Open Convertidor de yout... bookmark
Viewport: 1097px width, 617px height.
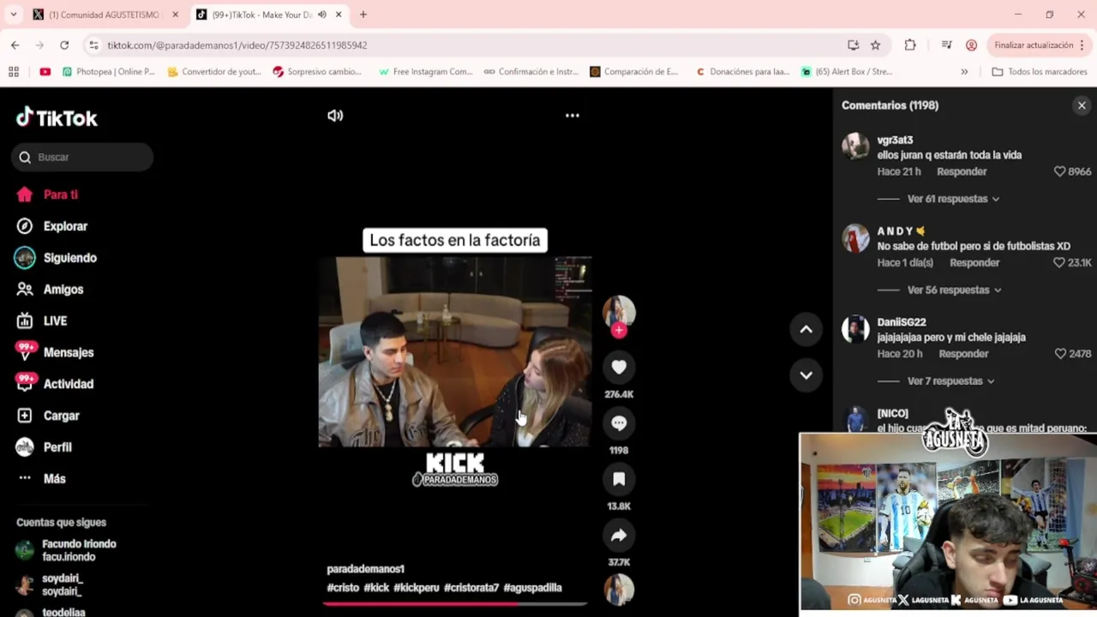[x=214, y=72]
